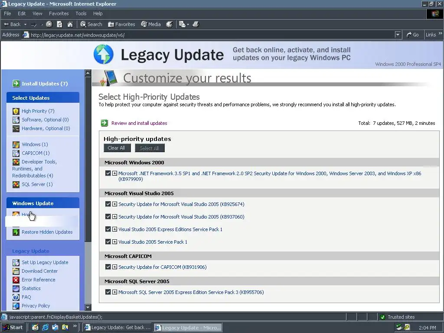
Task: Uncheck Visual Studio 2005 Express Editions Service Pack 1
Action: point(108,229)
